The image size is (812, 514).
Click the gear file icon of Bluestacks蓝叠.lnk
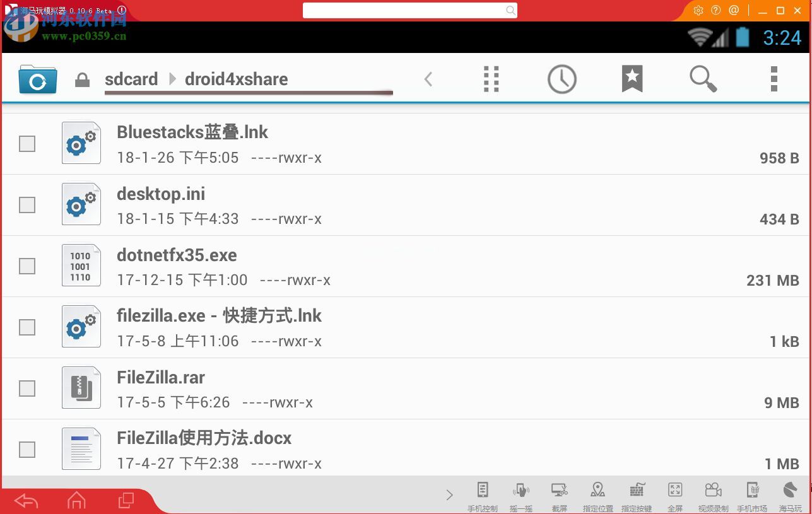(81, 143)
